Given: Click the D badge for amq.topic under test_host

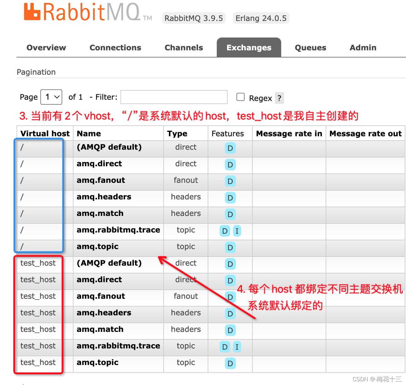Looking at the screenshot, I should coord(230,363).
